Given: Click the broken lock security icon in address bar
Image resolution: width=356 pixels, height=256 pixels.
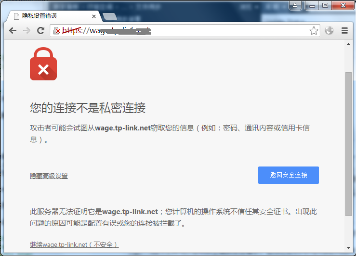Looking at the screenshot, I should [56, 30].
